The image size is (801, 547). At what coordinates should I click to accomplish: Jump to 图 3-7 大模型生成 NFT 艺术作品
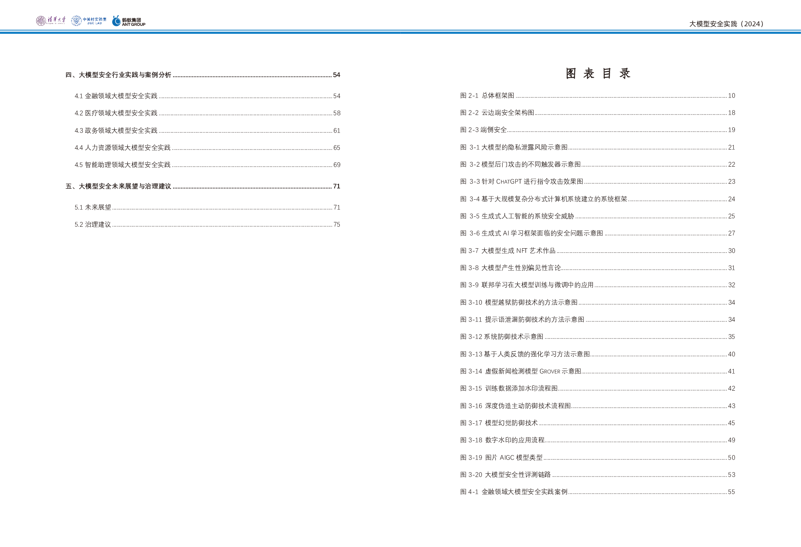508,251
